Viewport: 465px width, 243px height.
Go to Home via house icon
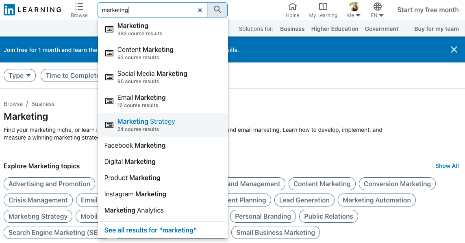[x=292, y=6]
